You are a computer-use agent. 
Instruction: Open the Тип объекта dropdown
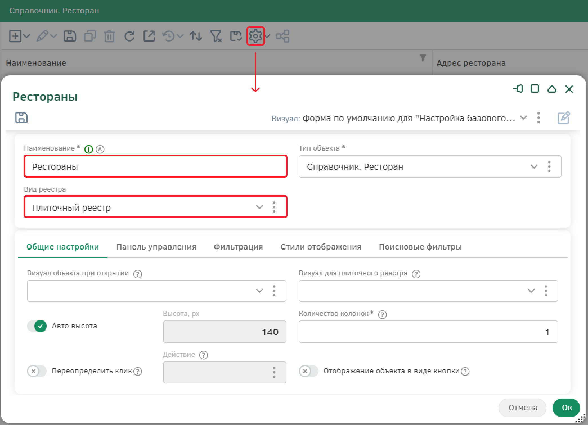[x=534, y=166]
